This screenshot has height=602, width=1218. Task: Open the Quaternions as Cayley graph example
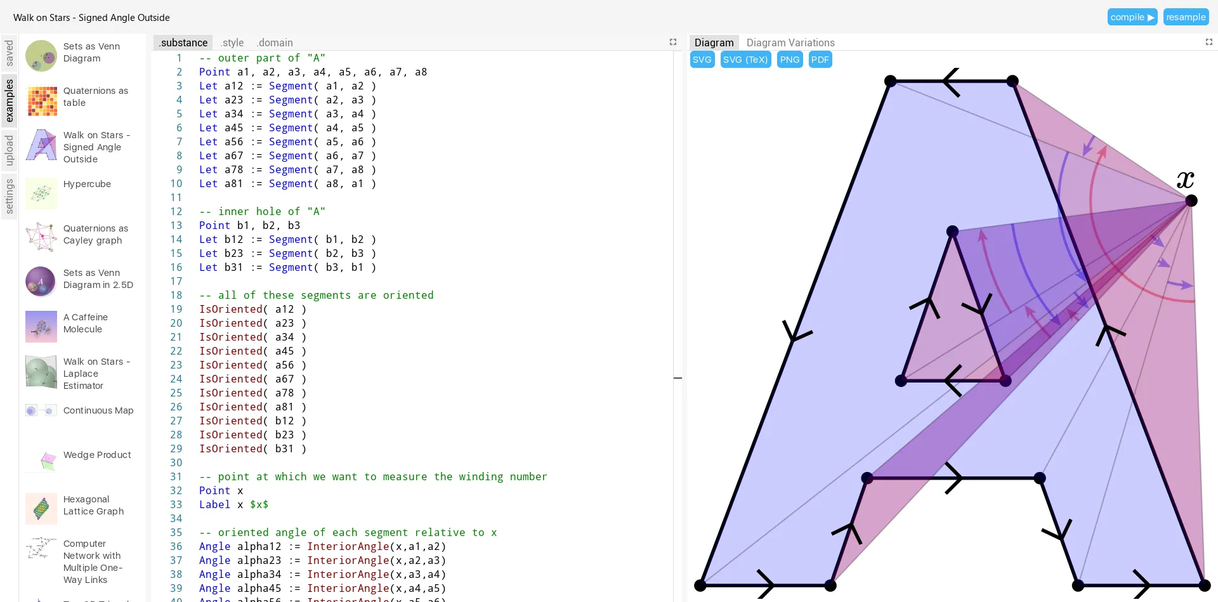click(x=95, y=234)
